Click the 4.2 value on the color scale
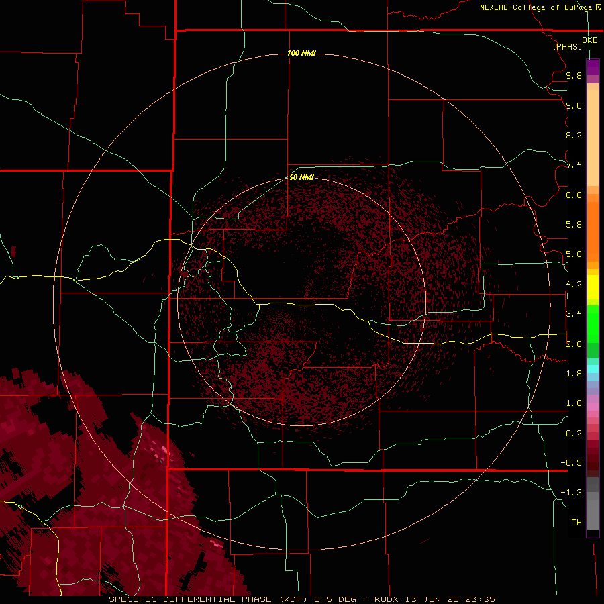604x604 pixels. [x=574, y=285]
